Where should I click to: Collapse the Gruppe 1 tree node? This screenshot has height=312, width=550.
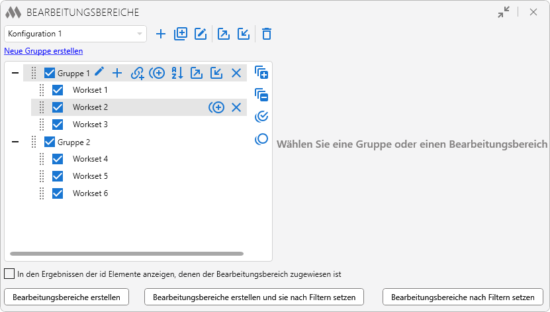[15, 73]
